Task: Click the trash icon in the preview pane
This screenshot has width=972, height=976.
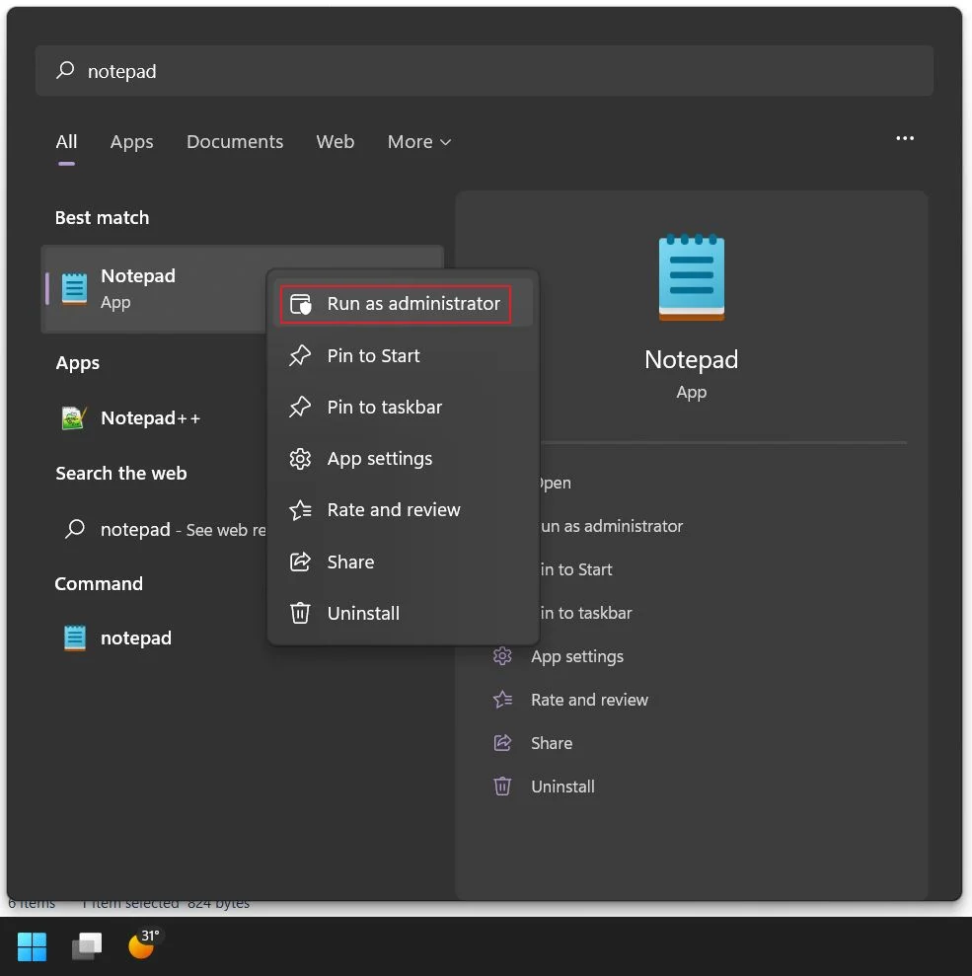Action: pyautogui.click(x=502, y=787)
